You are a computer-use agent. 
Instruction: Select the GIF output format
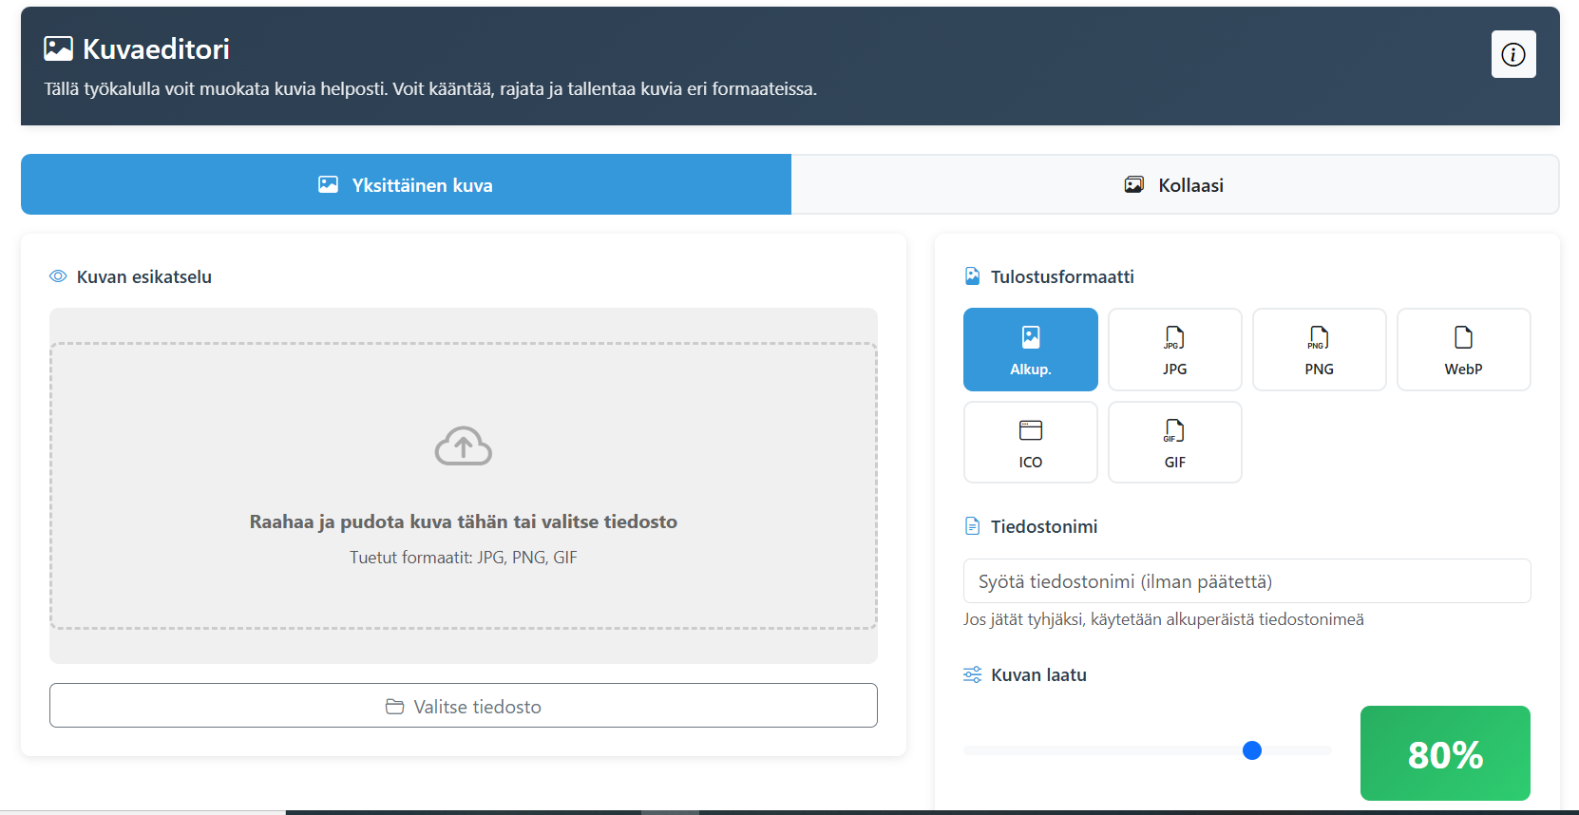pos(1174,443)
